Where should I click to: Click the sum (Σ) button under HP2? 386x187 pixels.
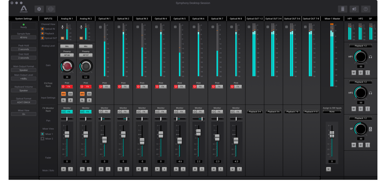pos(368,109)
